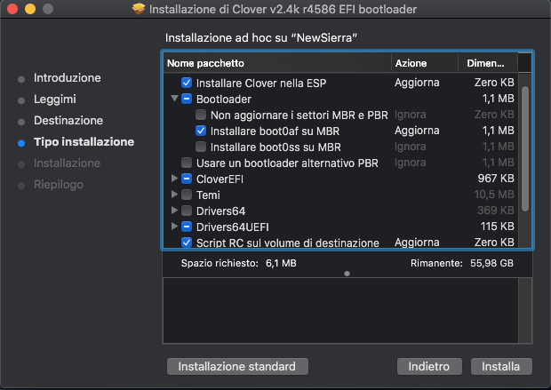Click the 369 KB size of Drivers64

(x=496, y=211)
